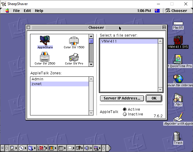Select the VNW411.SYS server volume icon
Screen dimensions: 193x152
click(x=178, y=42)
